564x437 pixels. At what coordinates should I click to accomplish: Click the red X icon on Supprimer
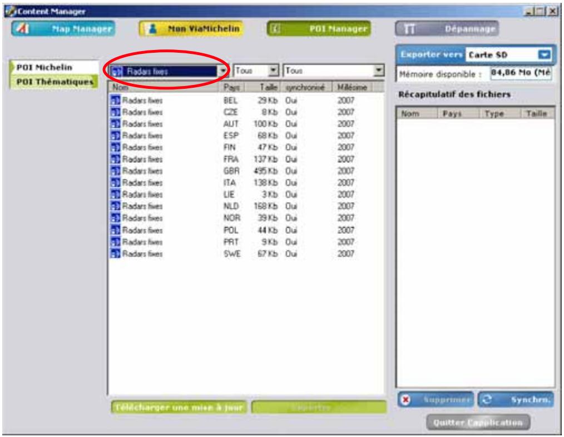(405, 399)
